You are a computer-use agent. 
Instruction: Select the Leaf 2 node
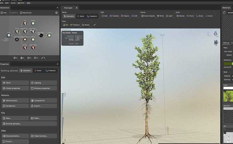tap(33, 40)
